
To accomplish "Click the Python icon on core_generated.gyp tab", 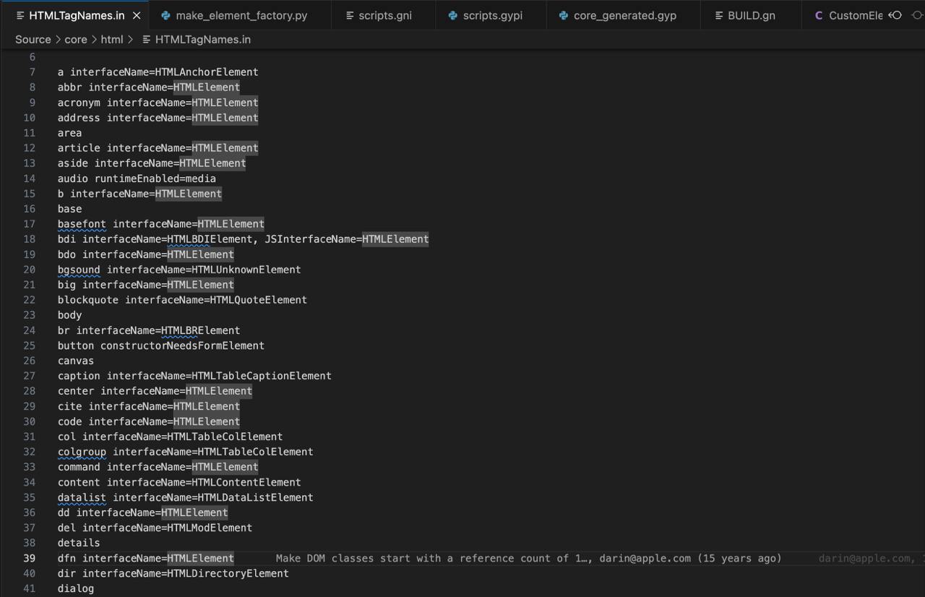I will [x=564, y=15].
